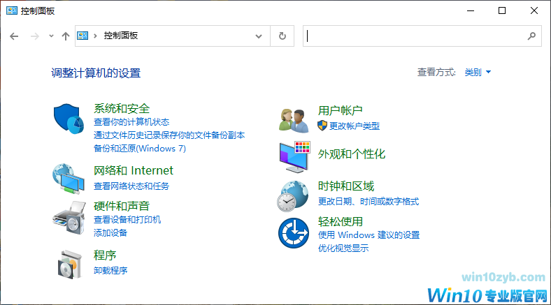Open the 系统和安全 category heading

122,109
